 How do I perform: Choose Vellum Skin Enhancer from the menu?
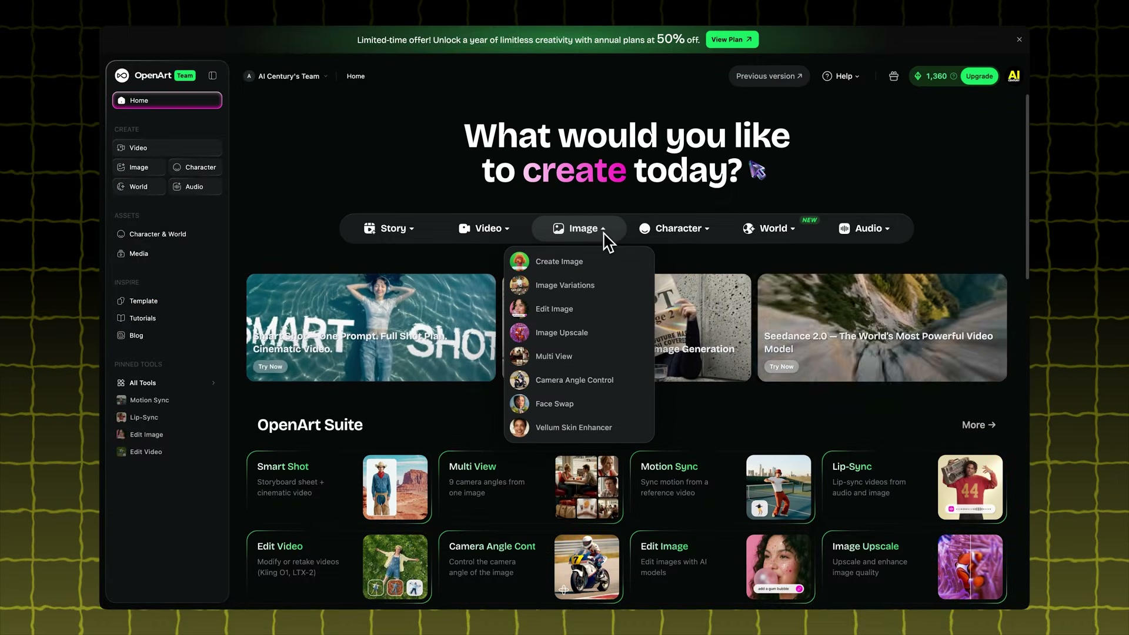pyautogui.click(x=579, y=427)
